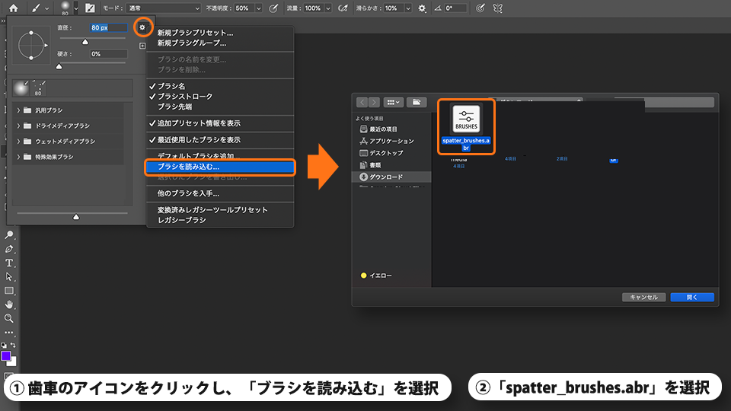Create new preset from this brush icon
Image resolution: width=731 pixels, height=411 pixels.
pyautogui.click(x=142, y=46)
